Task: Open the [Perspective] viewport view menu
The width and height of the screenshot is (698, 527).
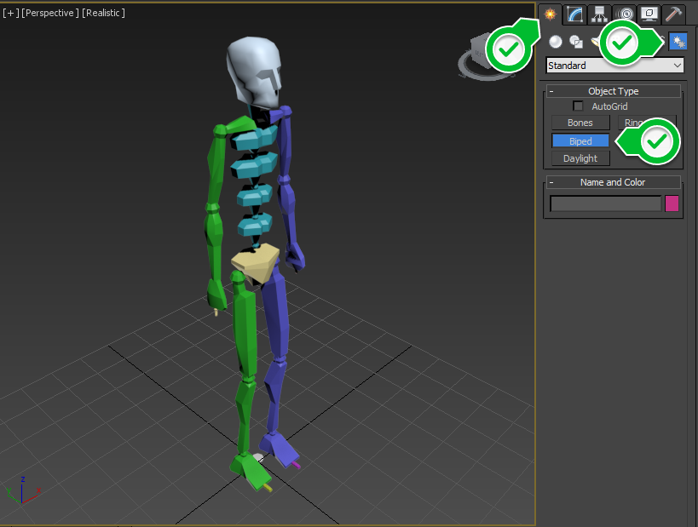Action: 49,13
